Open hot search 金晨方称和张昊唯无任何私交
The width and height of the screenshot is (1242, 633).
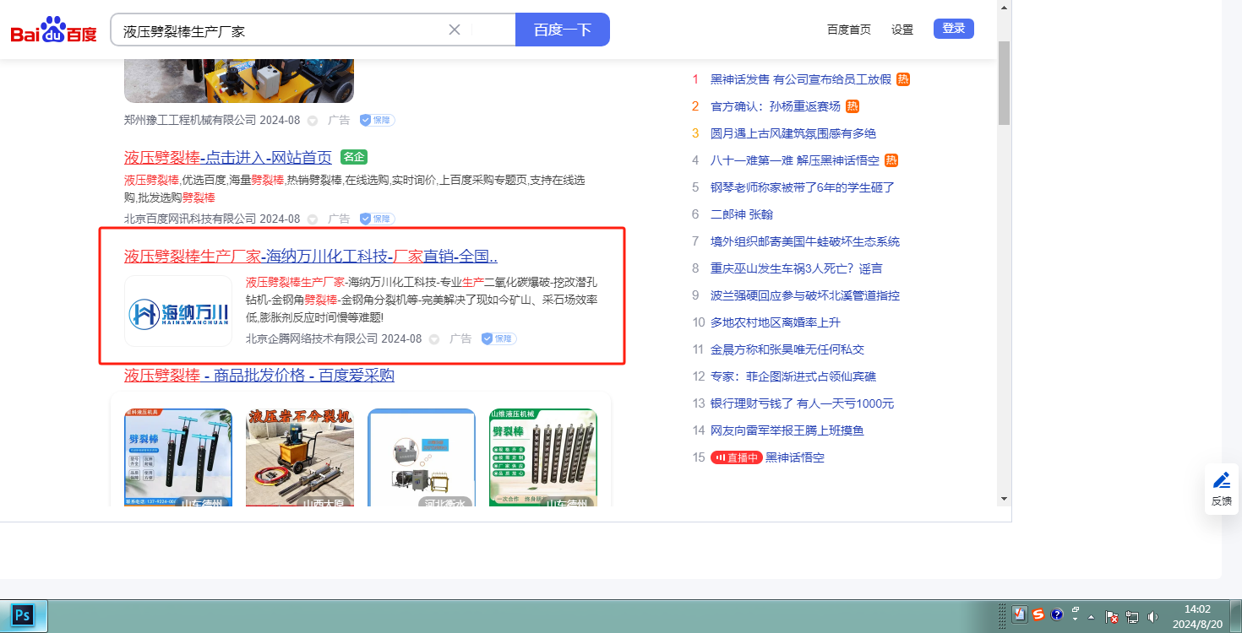[x=787, y=349]
